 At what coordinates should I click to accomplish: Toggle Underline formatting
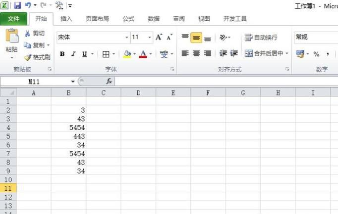(x=84, y=54)
